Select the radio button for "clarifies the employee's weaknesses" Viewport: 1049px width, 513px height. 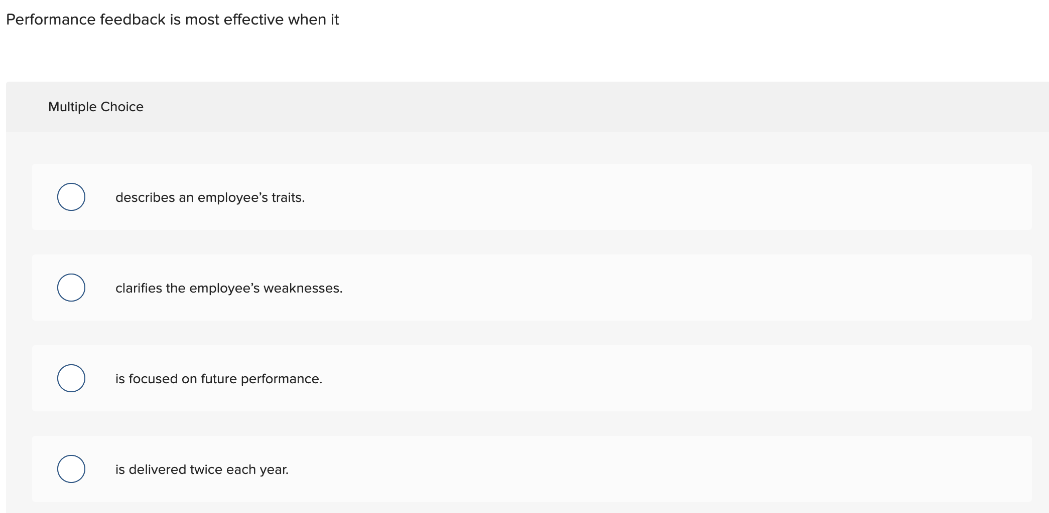tap(71, 288)
